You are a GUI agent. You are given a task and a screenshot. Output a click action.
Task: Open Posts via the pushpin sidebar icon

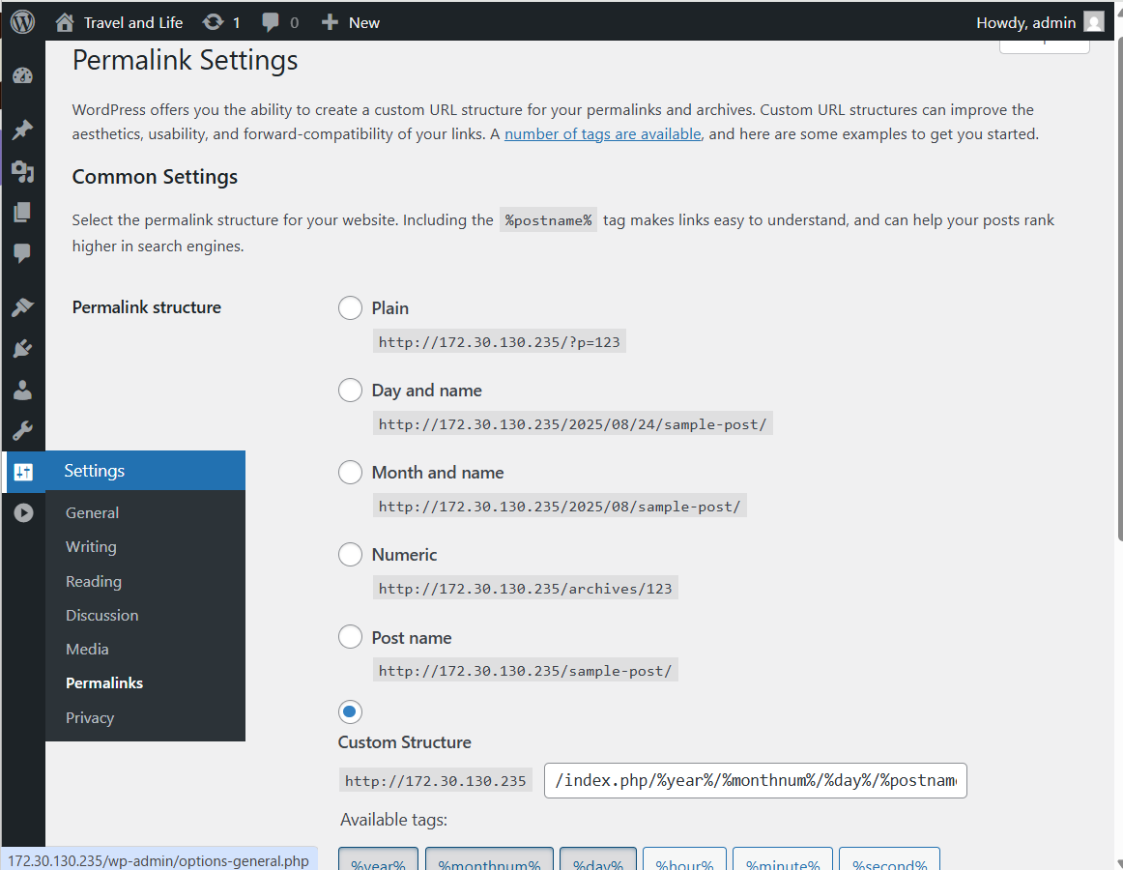tap(23, 130)
